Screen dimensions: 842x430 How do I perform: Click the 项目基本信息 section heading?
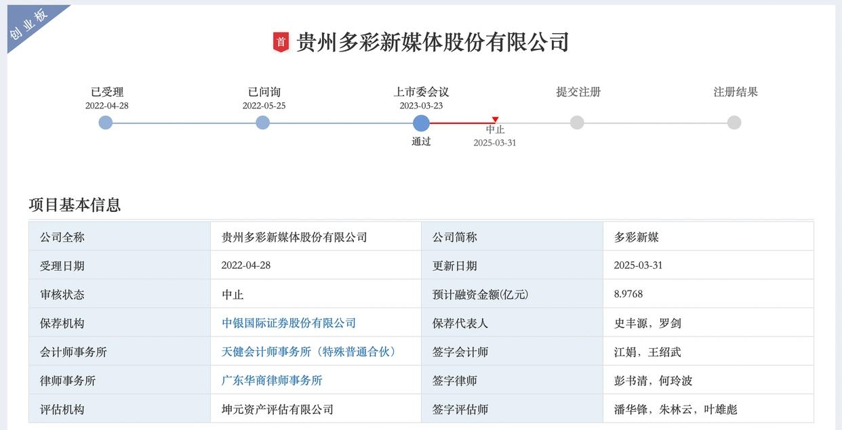click(x=75, y=205)
